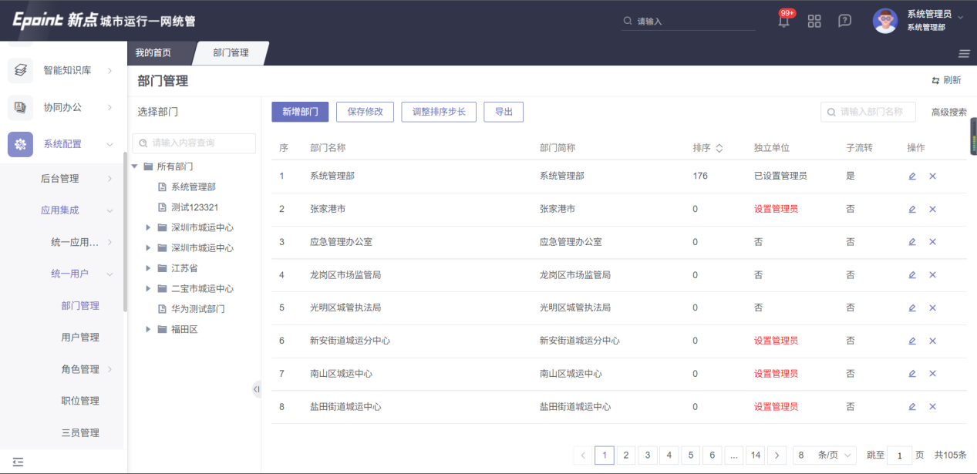The width and height of the screenshot is (977, 474).
Task: Sort the table by the 排序 column arrows
Action: tap(719, 148)
